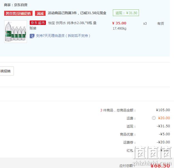Viewport: 174px width, 168px height.
Task: Click the product weight 17.490kg
Action: pyautogui.click(x=120, y=29)
